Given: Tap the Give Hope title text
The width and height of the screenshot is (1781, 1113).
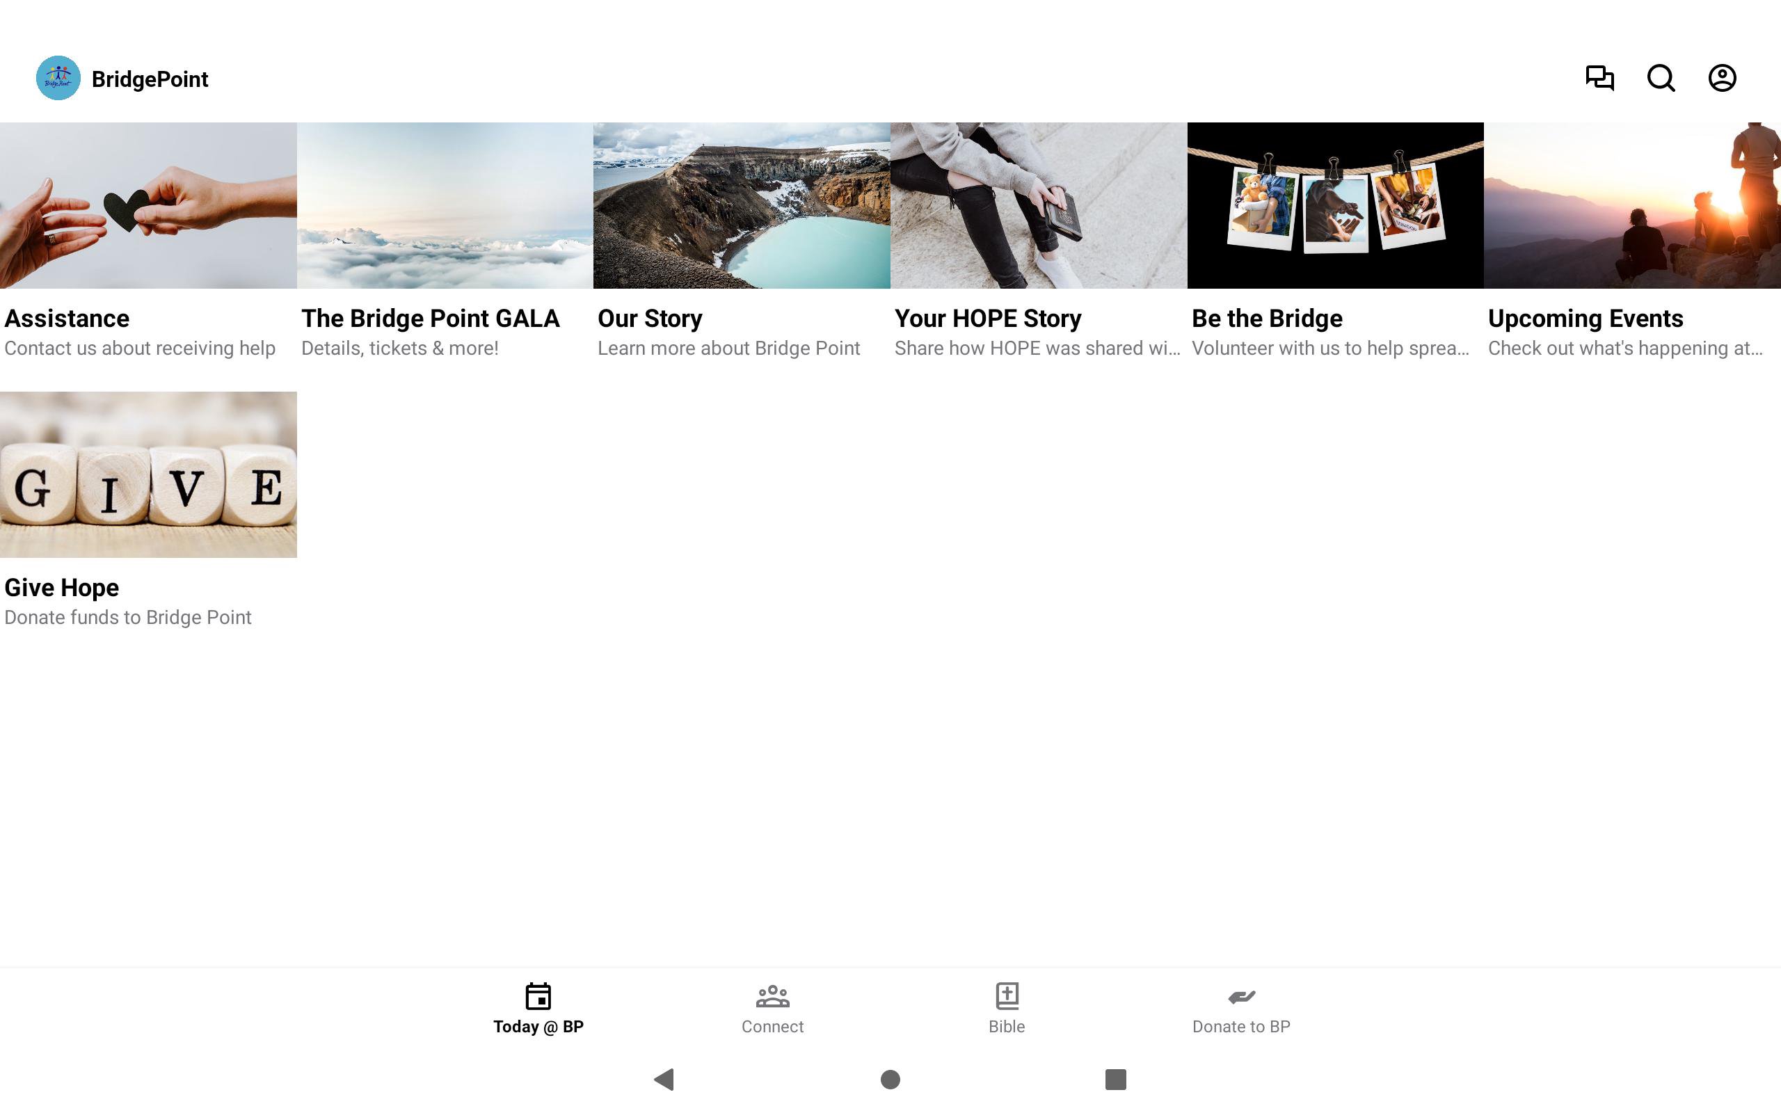Looking at the screenshot, I should (62, 587).
